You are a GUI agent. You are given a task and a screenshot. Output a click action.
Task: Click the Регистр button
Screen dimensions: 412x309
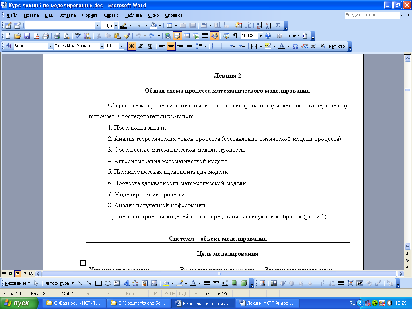pyautogui.click(x=337, y=46)
